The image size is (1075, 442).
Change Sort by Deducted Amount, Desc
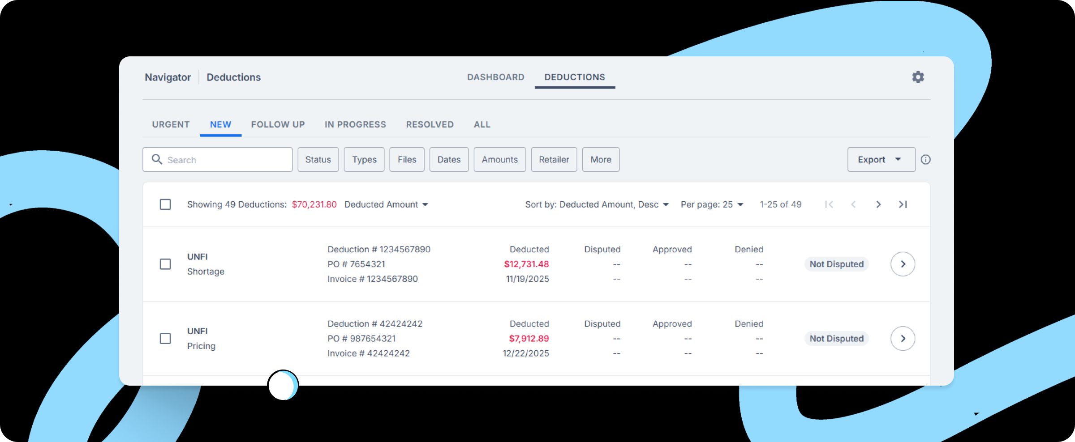[597, 204]
